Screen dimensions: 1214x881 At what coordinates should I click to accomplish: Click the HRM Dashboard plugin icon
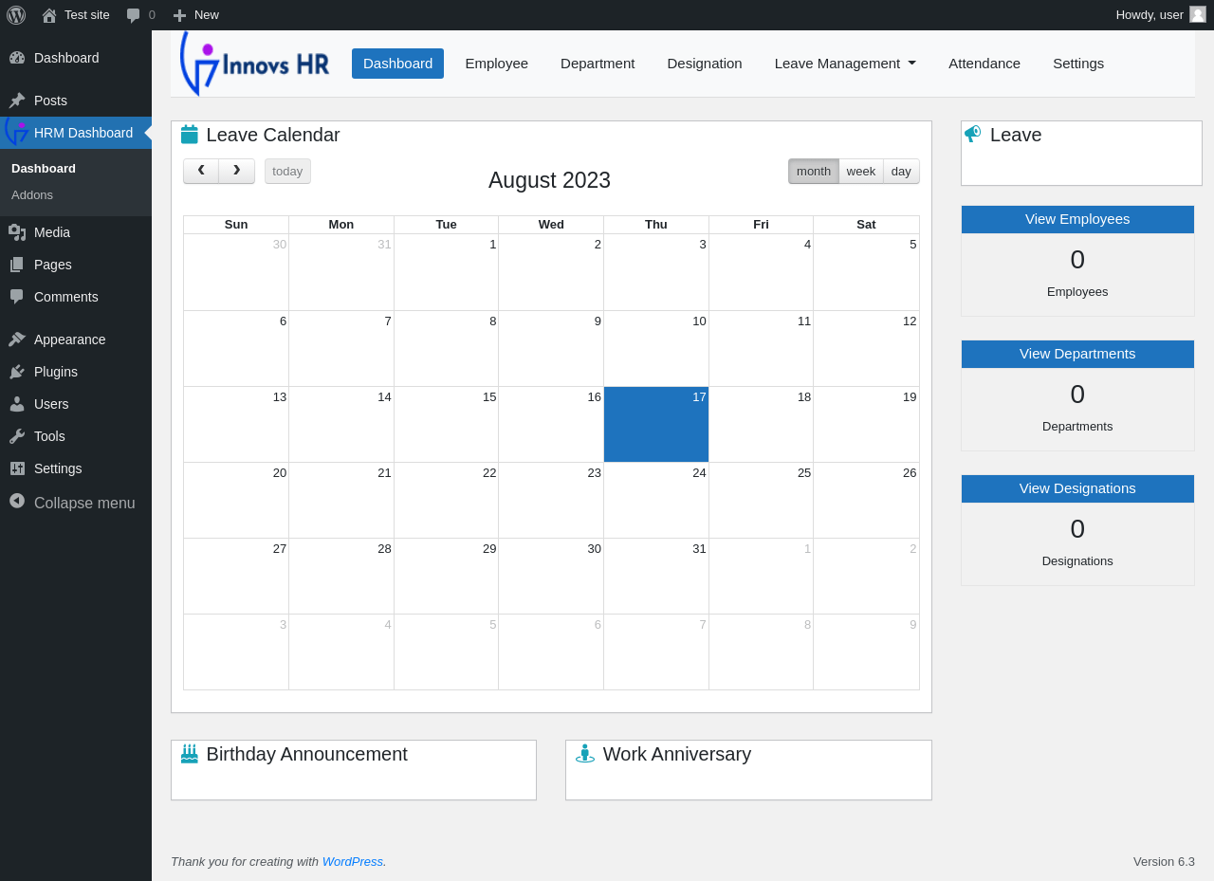16,132
